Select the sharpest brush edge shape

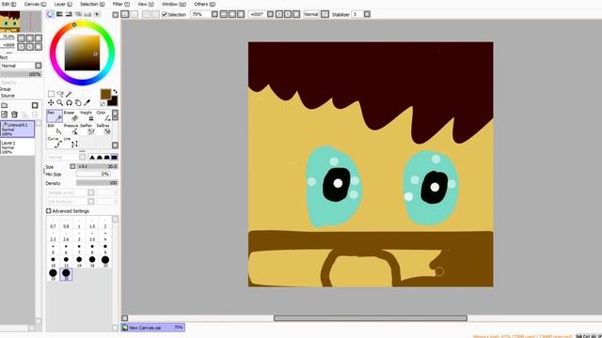click(92, 157)
